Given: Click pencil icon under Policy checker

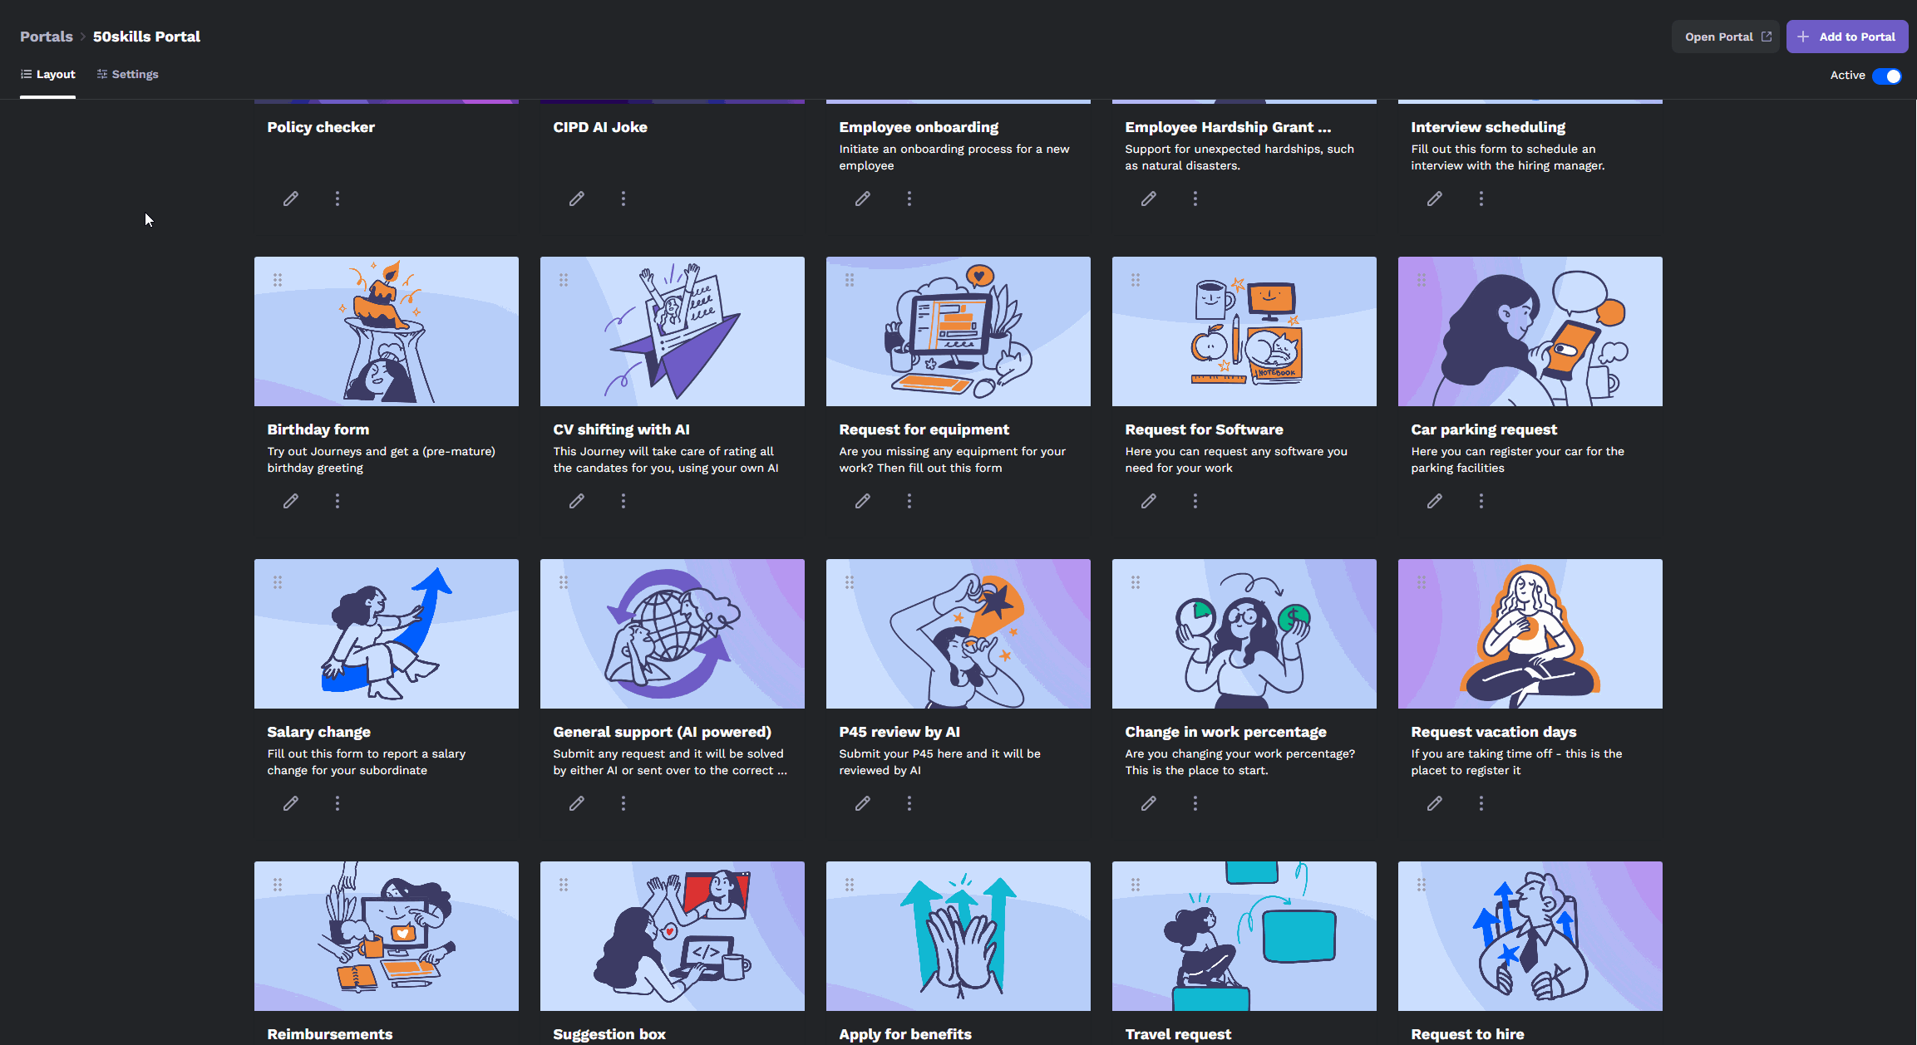Looking at the screenshot, I should (290, 199).
